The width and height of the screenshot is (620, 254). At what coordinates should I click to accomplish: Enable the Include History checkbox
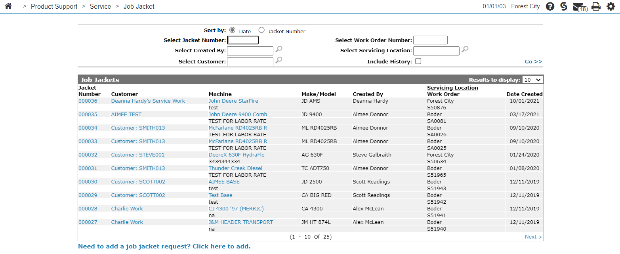418,61
